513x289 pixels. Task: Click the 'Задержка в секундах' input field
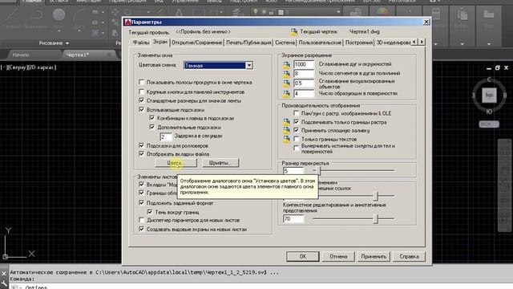coord(166,136)
